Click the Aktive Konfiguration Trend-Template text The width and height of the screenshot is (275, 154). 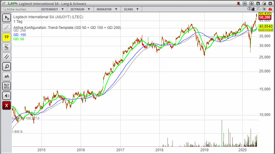[x=67, y=27]
